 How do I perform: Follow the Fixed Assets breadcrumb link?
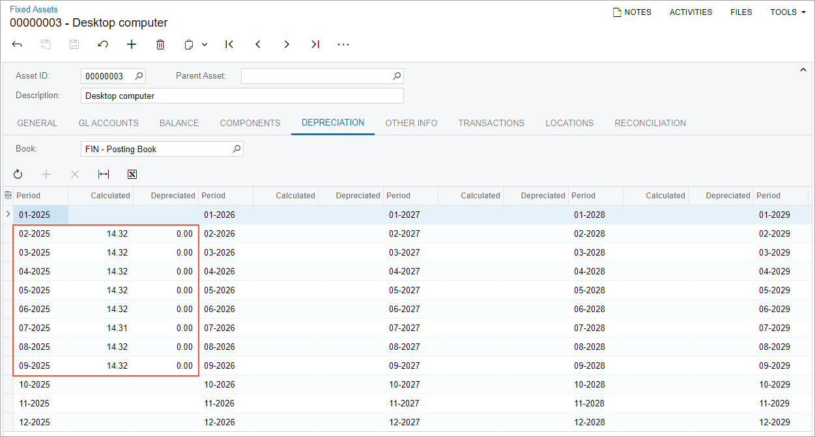point(34,10)
